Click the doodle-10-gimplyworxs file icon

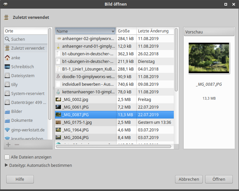58,76
